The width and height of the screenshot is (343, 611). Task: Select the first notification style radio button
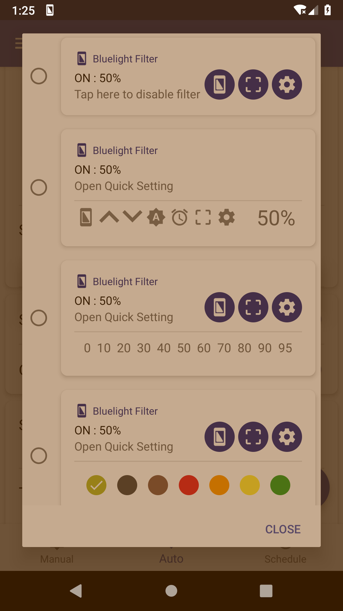pyautogui.click(x=39, y=76)
